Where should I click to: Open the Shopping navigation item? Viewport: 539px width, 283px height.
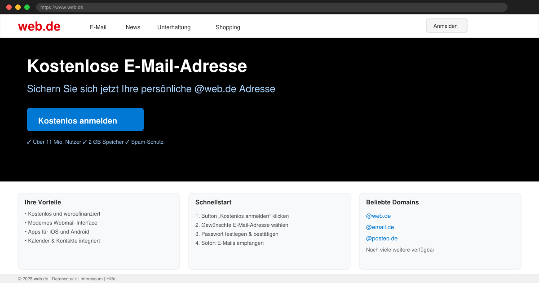point(228,27)
